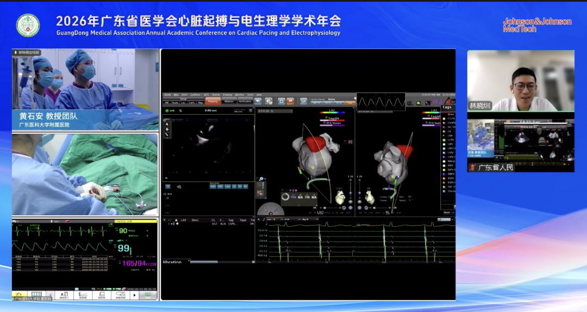
Task: Open the None dropdown below the Tags panel
Action: (448, 213)
